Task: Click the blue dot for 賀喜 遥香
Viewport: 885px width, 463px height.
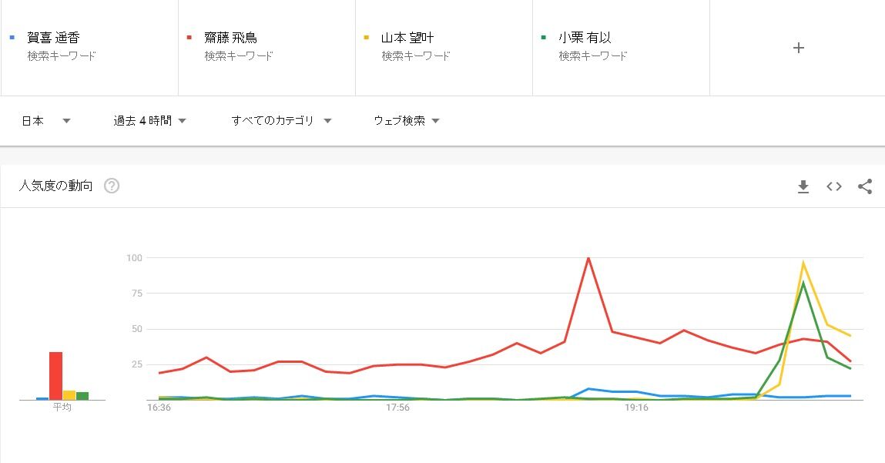Action: click(12, 37)
